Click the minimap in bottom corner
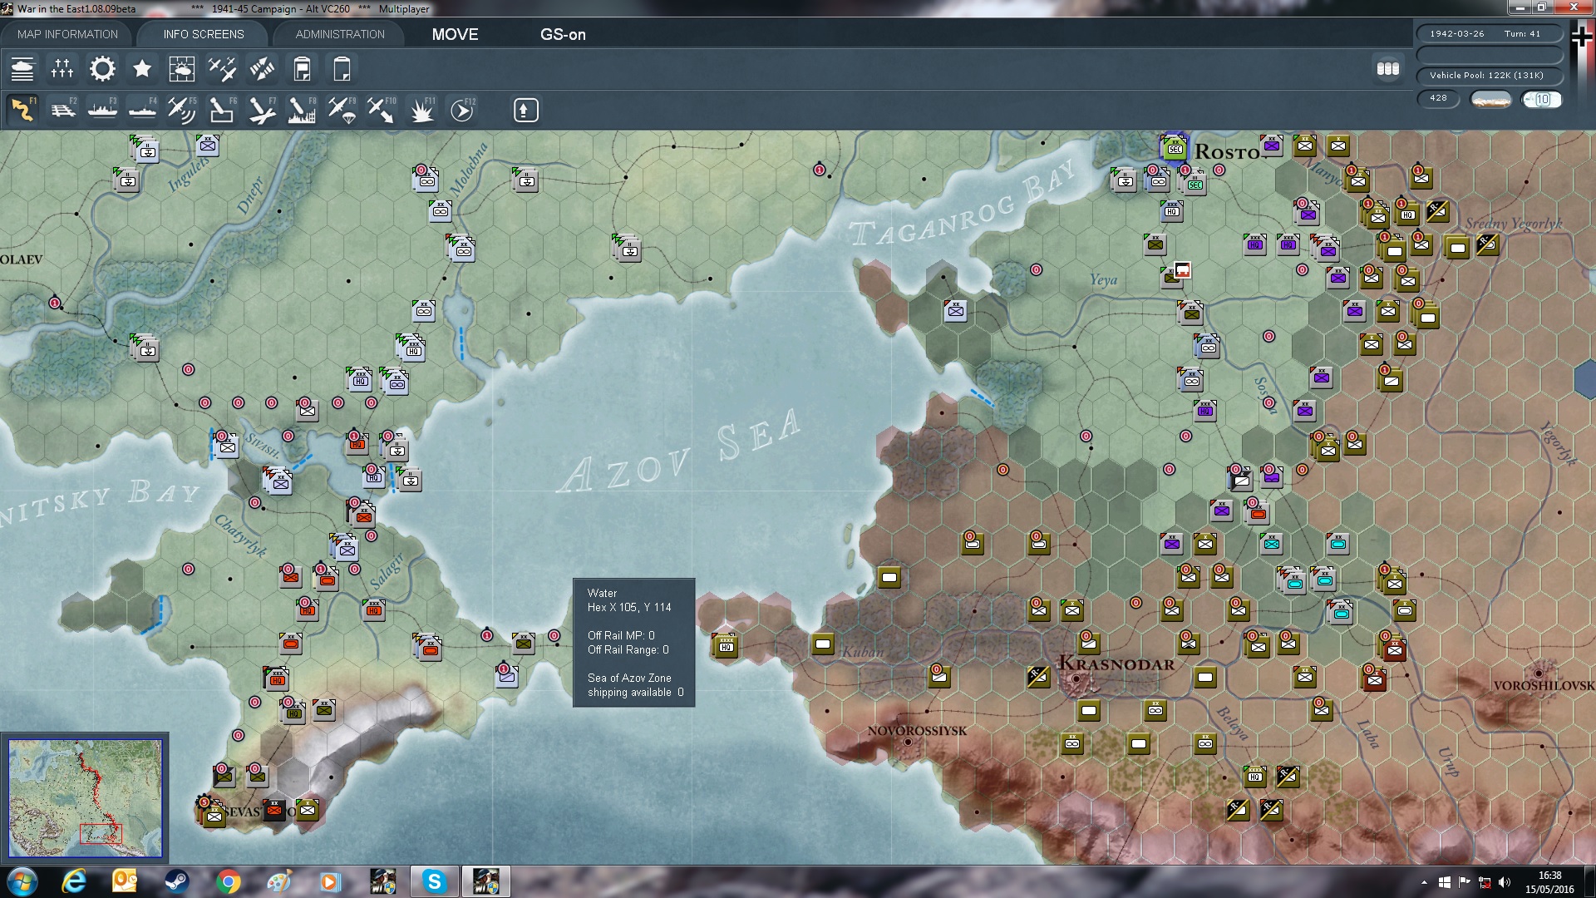Screen dimensions: 1596x898 [x=85, y=798]
